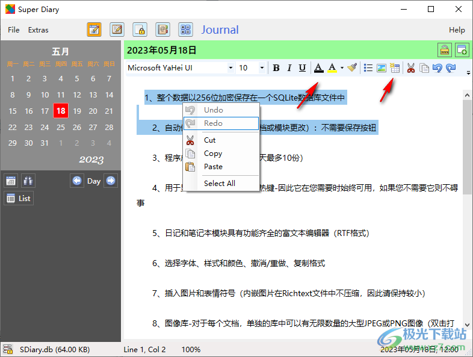The image size is (473, 357).
Task: Open the List view button
Action: click(19, 198)
